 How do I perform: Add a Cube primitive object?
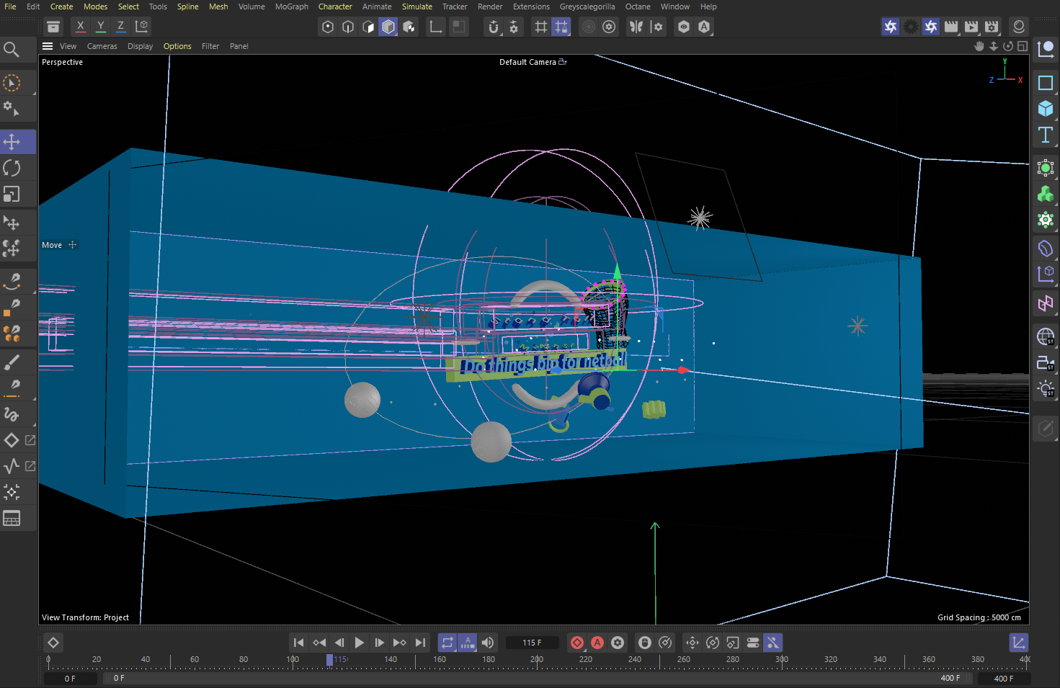[x=1045, y=109]
